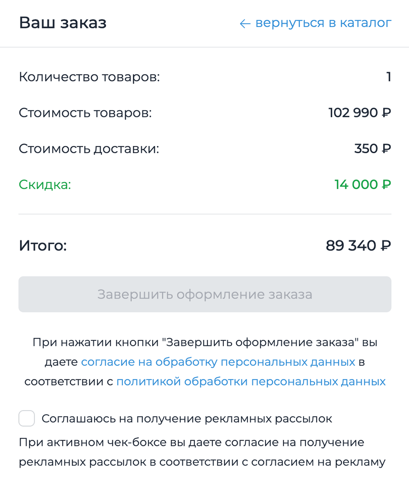
Task: Click the green discount amount 14 000 ₽
Action: [x=363, y=185]
